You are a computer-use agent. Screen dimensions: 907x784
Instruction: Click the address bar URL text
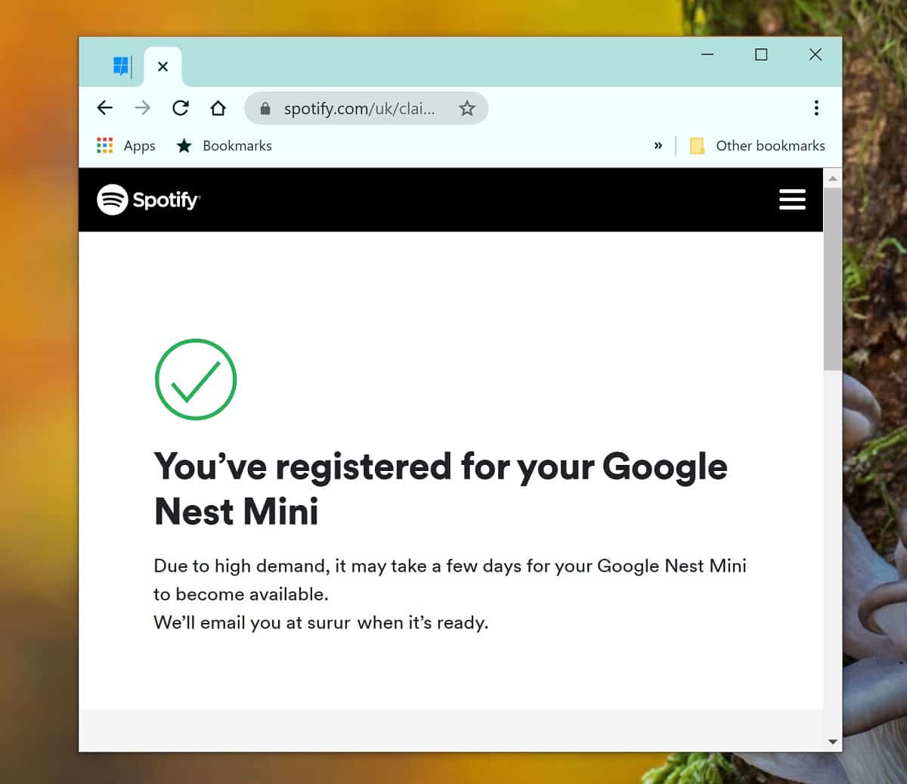[x=360, y=108]
